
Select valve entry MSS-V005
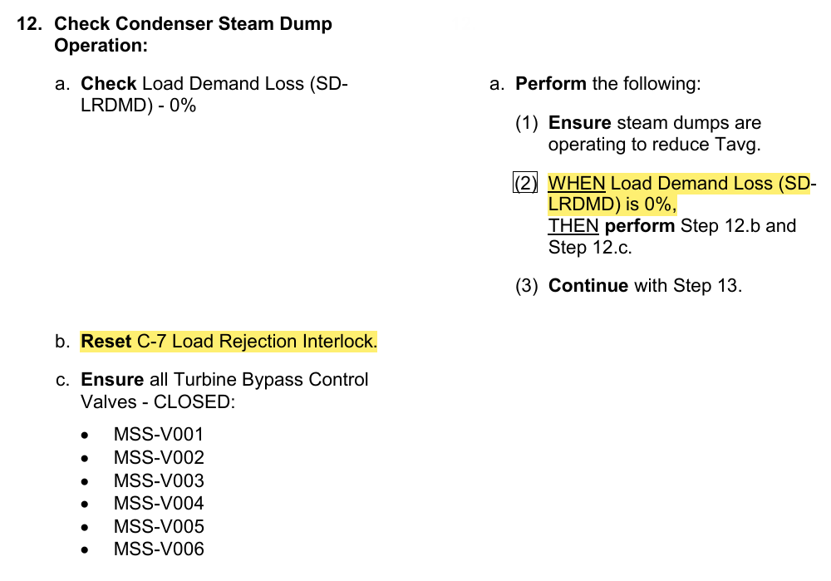tap(159, 526)
